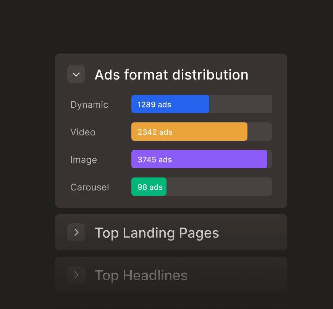Click the Dynamic format label

point(89,104)
